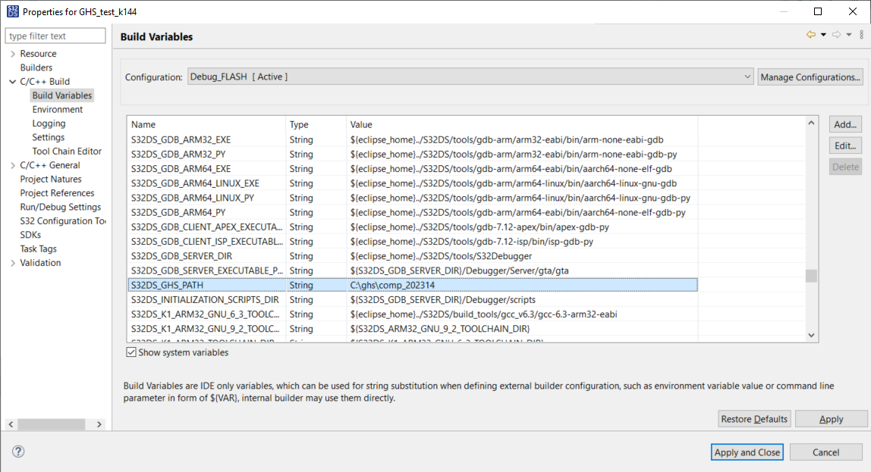Click the right arrow below the sidebar
The image size is (871, 472).
(99, 424)
